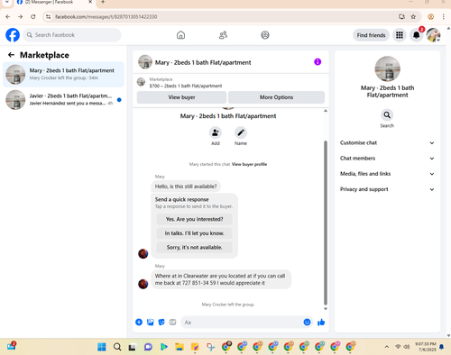The height and width of the screenshot is (355, 451).
Task: Open the account profile picture menu
Action: pos(434,35)
